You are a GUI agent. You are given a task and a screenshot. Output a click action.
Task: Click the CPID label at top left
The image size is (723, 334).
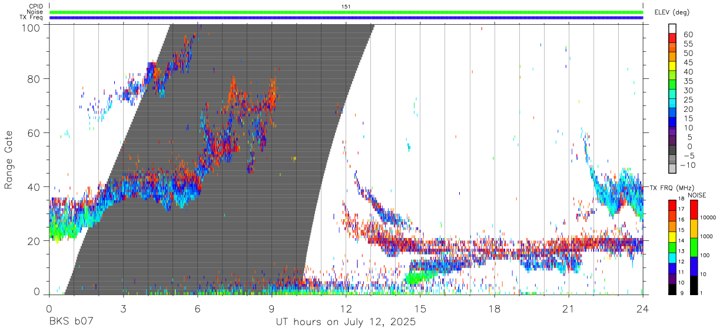(x=36, y=6)
